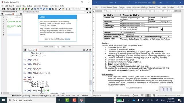Adjust the Word zoom slider handle
Viewport: 184px width, 103px height.
coord(165,96)
